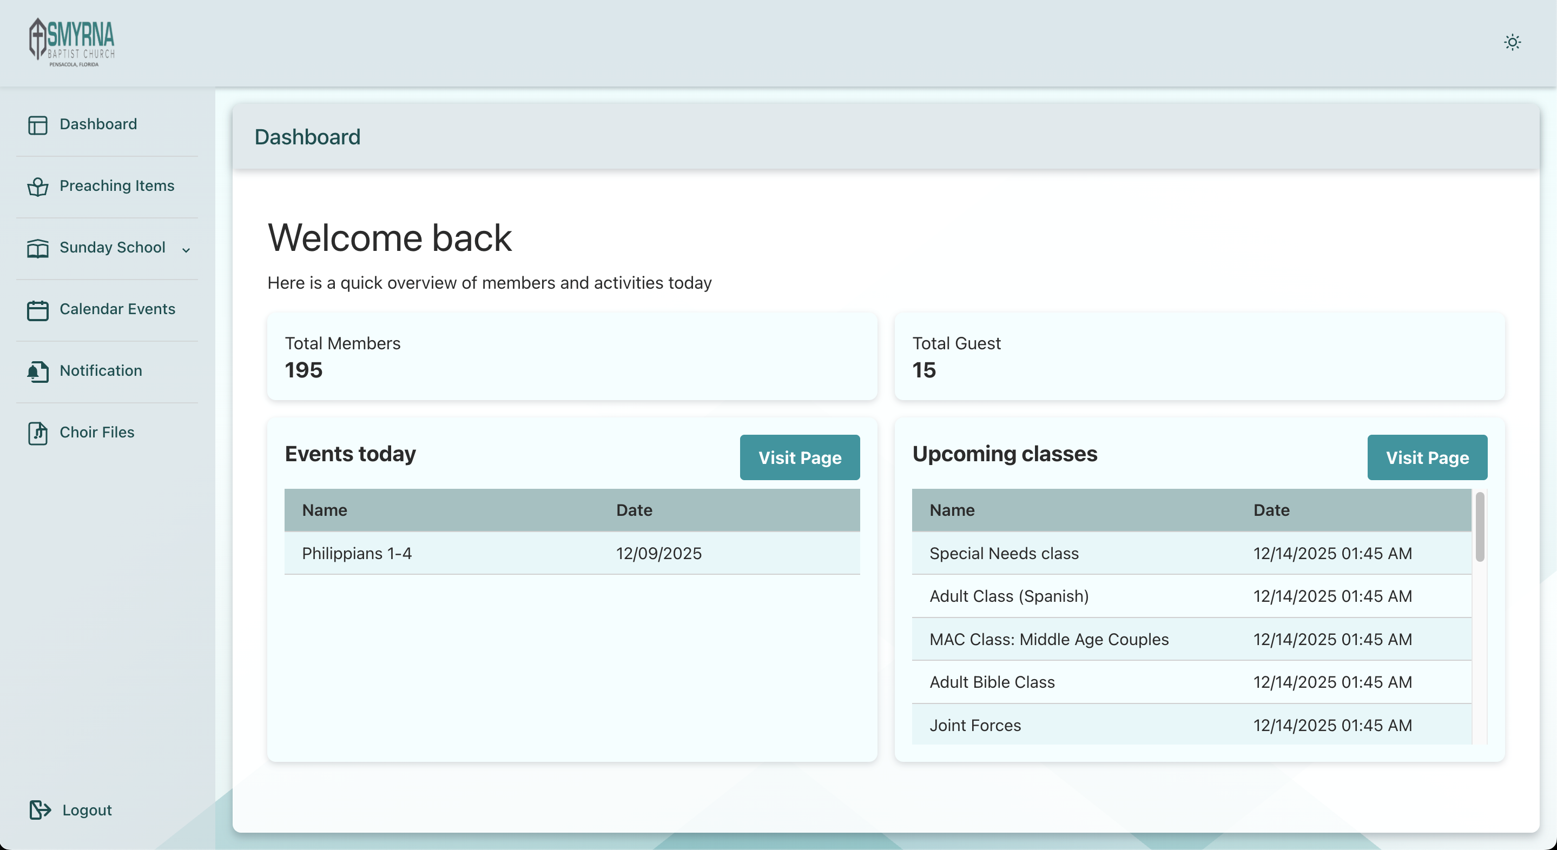Toggle the light/dark theme sun icon
The width and height of the screenshot is (1557, 850).
tap(1512, 42)
